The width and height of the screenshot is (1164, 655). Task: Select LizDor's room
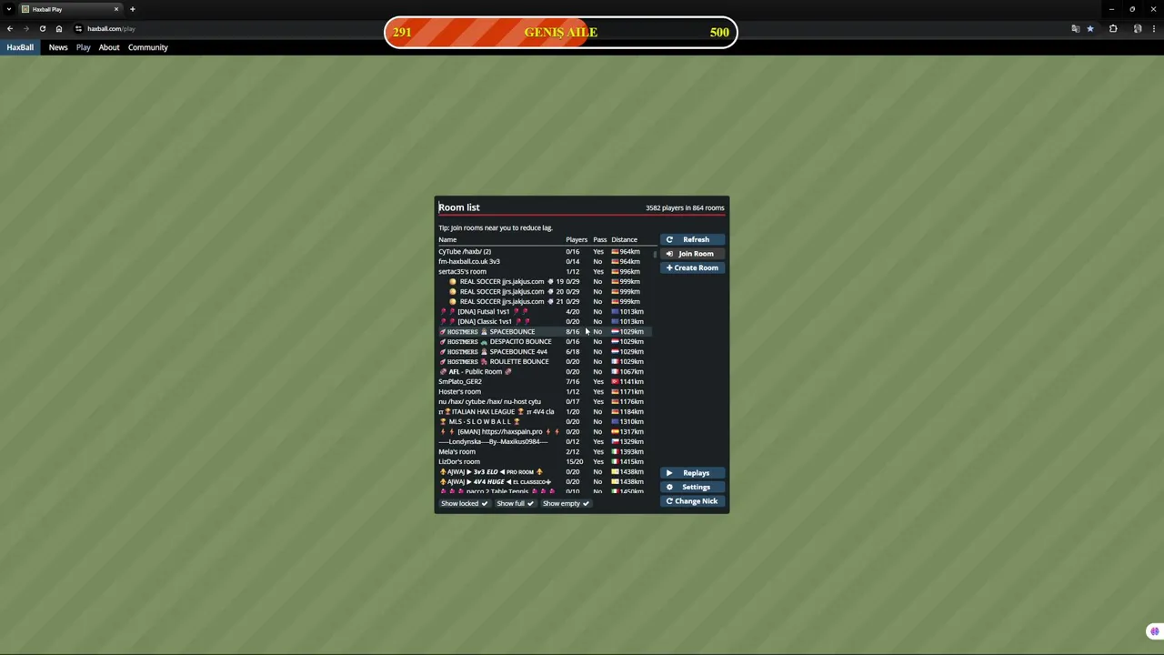tap(544, 461)
